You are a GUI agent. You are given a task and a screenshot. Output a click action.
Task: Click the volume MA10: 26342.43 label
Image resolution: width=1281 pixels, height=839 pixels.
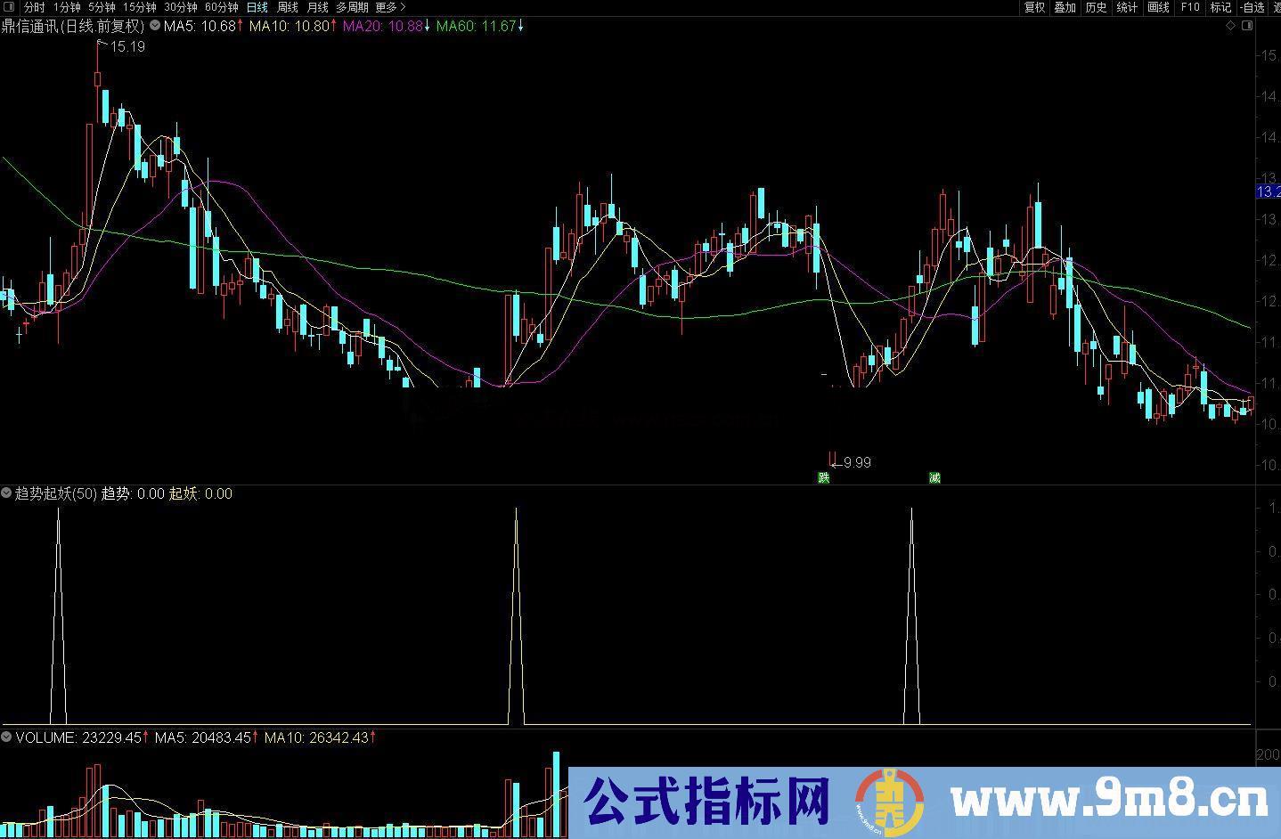point(316,737)
